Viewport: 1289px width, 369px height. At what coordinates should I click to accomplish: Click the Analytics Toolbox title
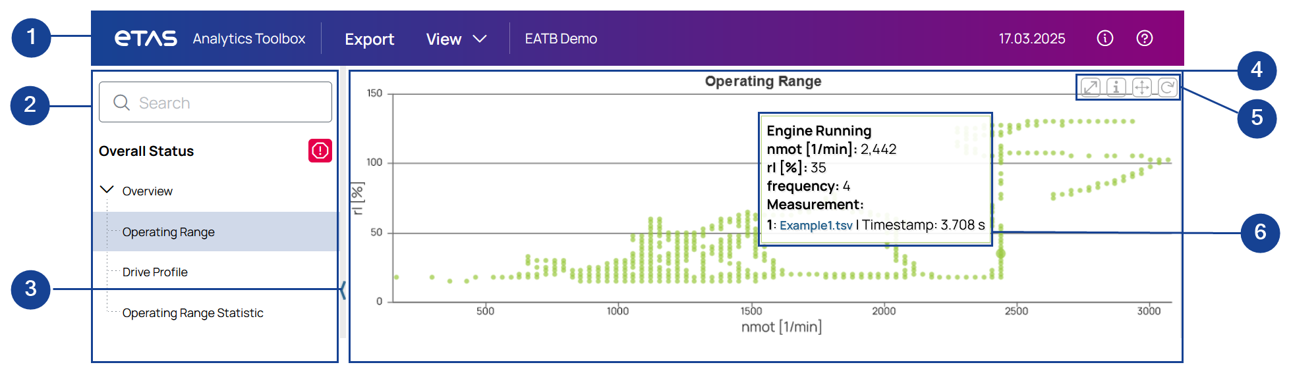[249, 39]
